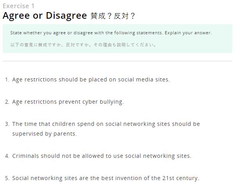Screen dimensions: 237x189
Task: Select statement 3 about children supervised by parents
Action: 106,129
